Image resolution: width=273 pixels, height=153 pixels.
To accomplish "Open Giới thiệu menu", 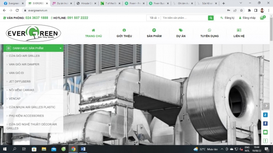I will (124, 33).
